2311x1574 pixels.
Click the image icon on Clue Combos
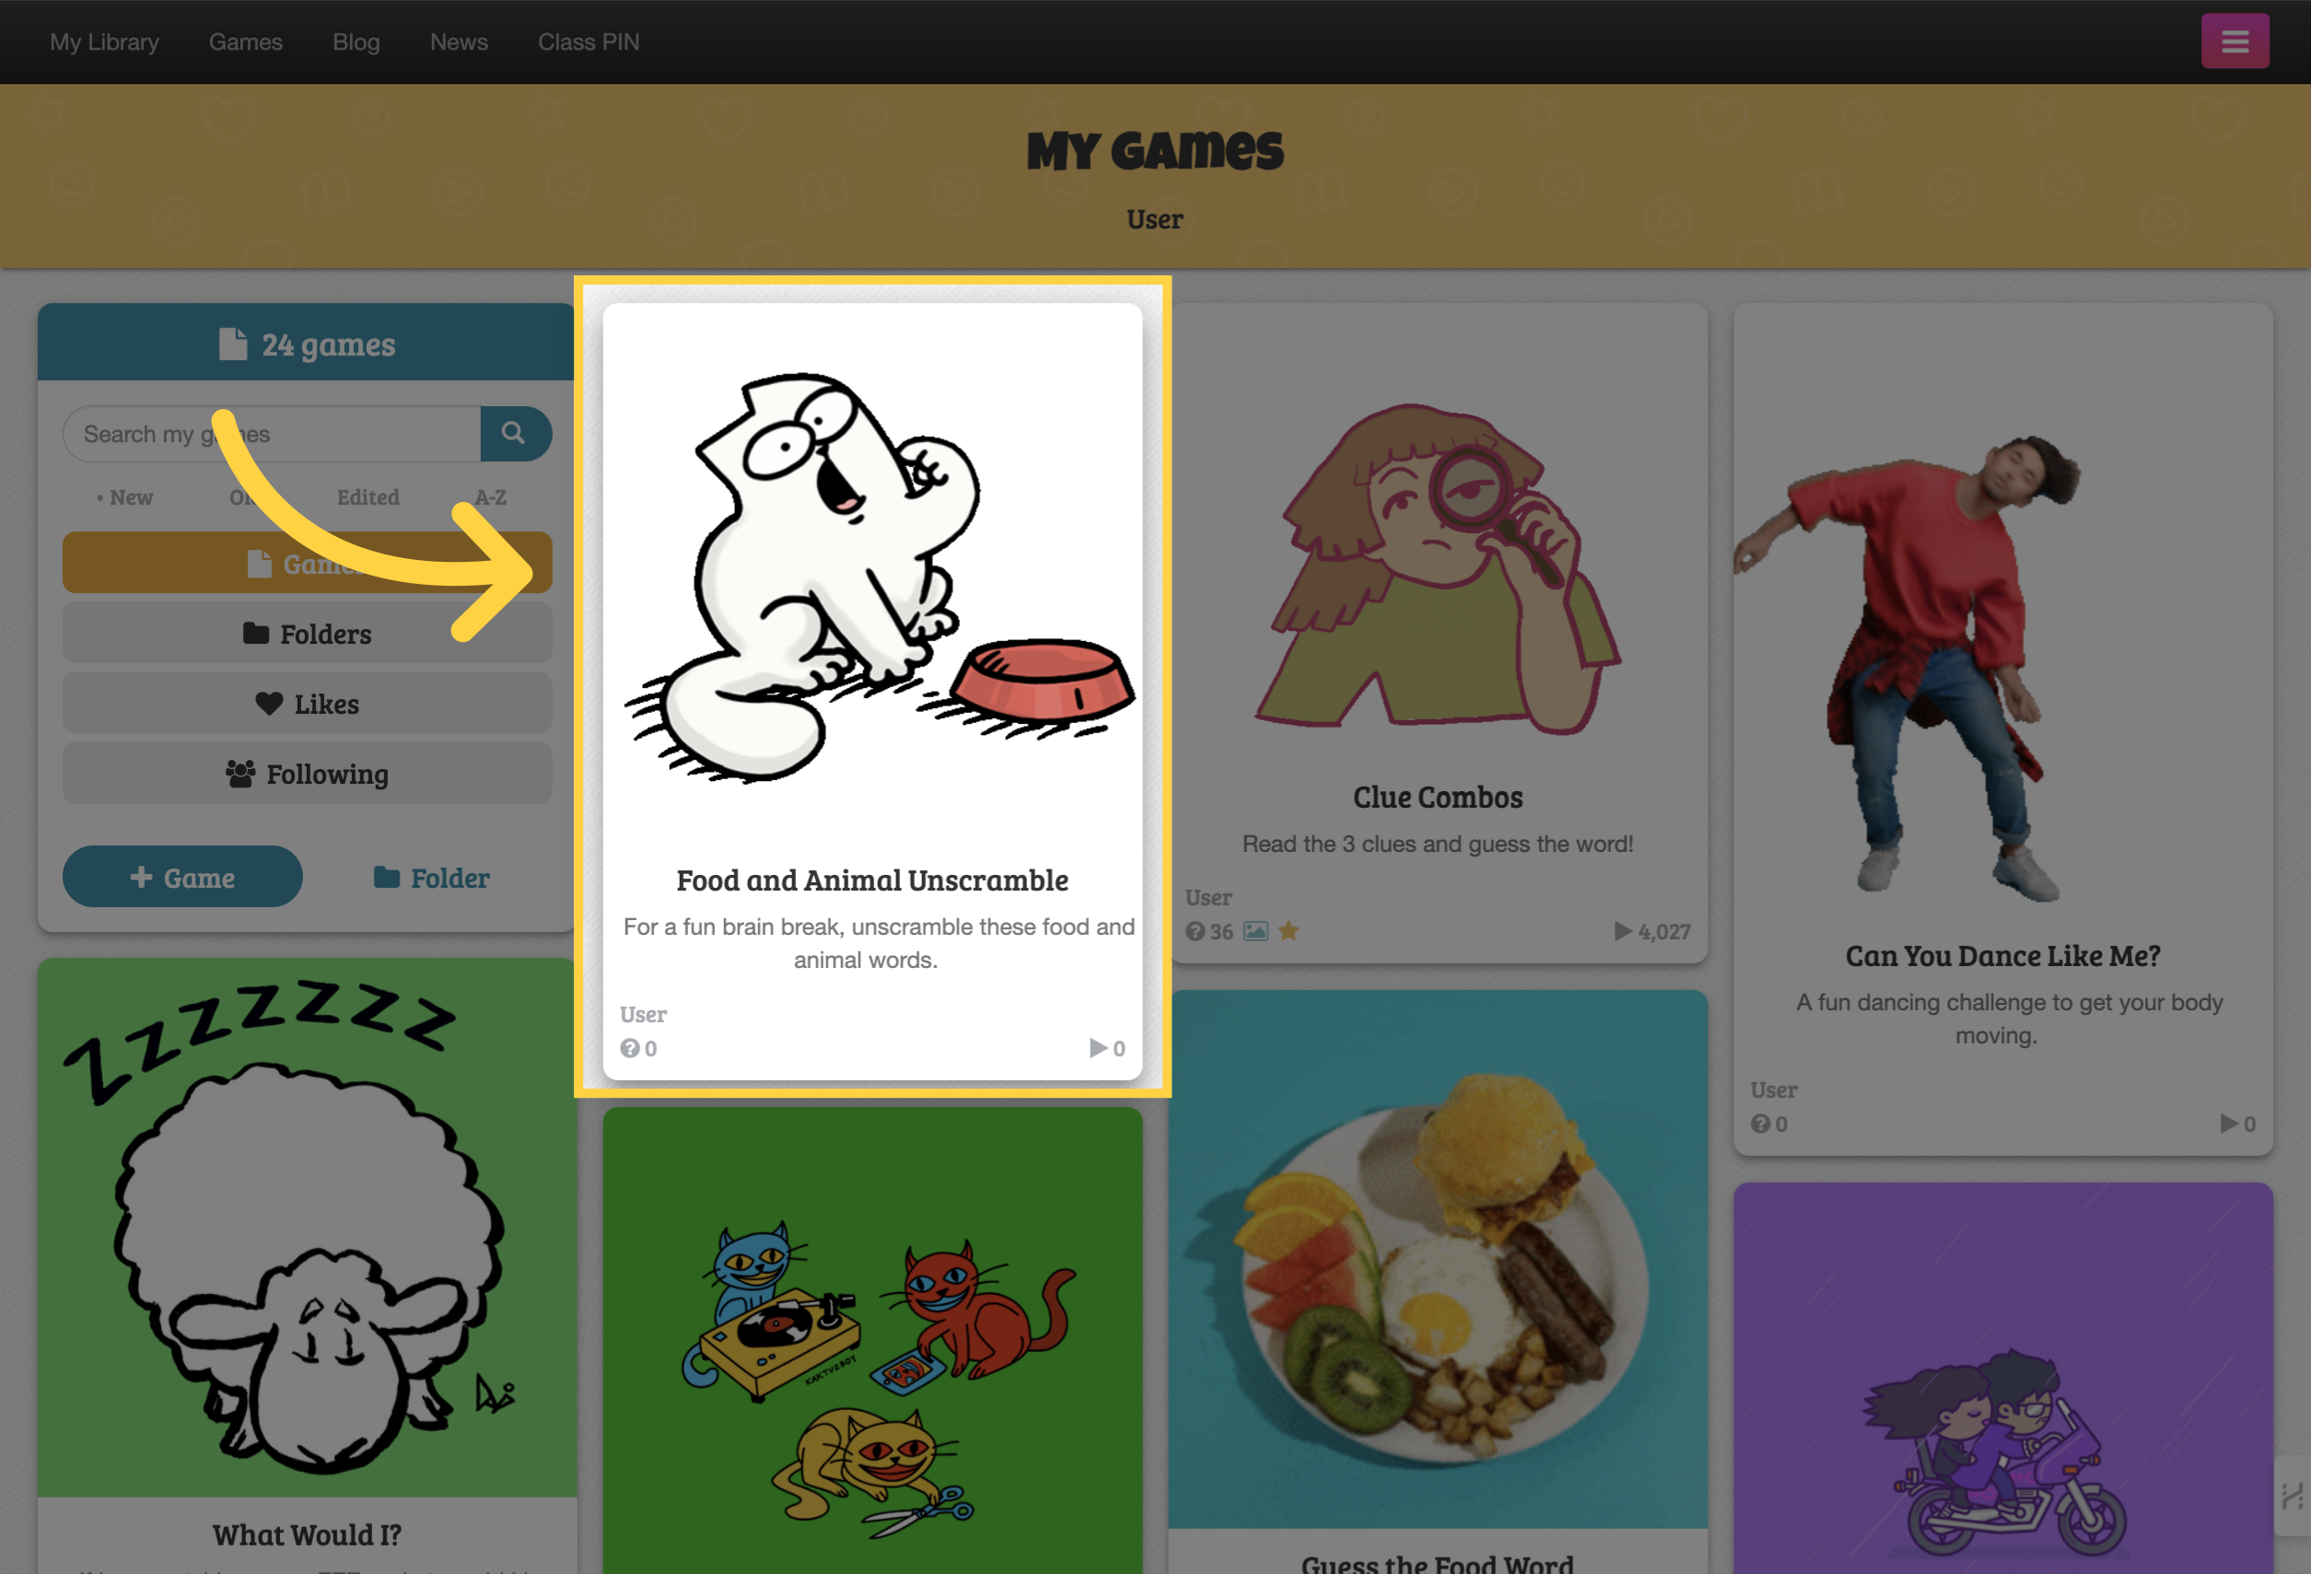(1256, 932)
